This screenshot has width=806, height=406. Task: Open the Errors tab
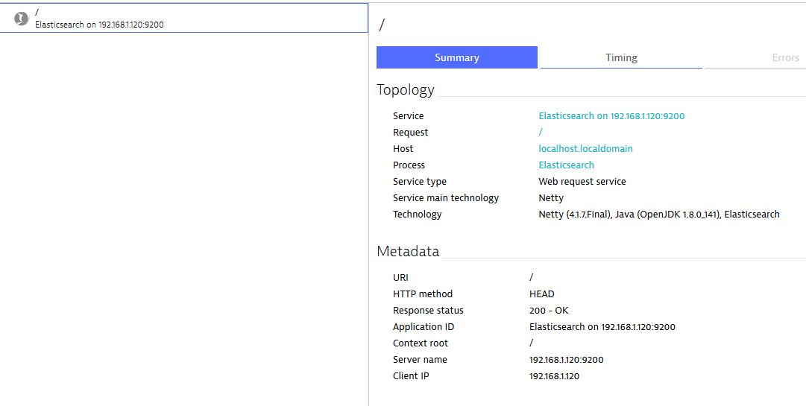(785, 57)
